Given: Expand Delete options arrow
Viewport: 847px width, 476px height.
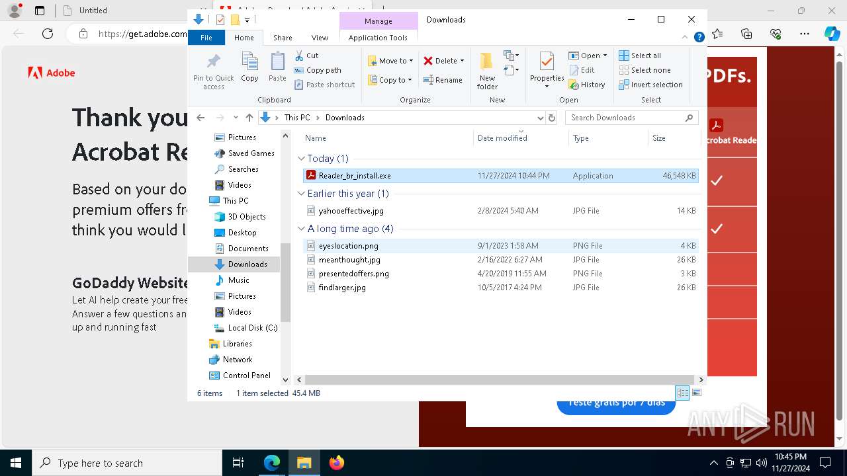Looking at the screenshot, I should pyautogui.click(x=462, y=61).
